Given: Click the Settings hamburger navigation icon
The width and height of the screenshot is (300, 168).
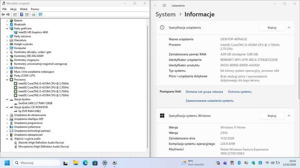Looking at the screenshot, I should tap(164, 5).
